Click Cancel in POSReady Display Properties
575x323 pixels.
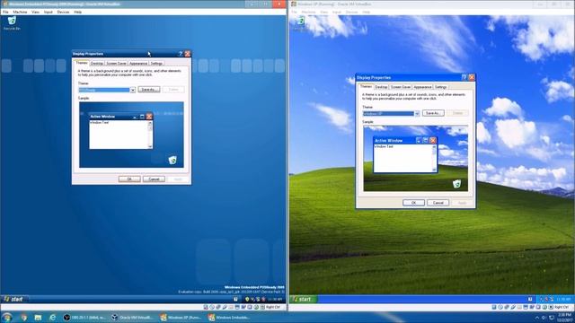coord(154,179)
